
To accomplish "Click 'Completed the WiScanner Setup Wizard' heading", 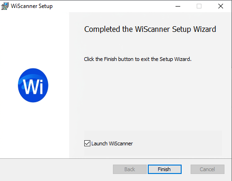I will click(150, 29).
